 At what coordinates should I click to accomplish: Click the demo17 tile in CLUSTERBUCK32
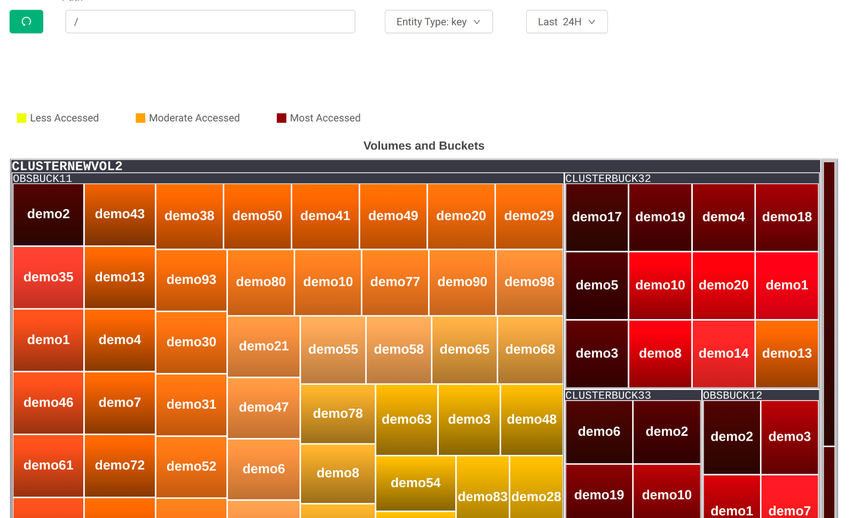(597, 217)
